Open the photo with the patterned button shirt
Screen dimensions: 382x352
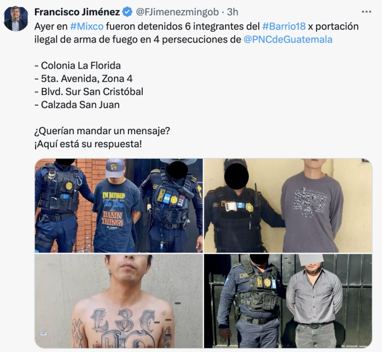pyautogui.click(x=288, y=301)
